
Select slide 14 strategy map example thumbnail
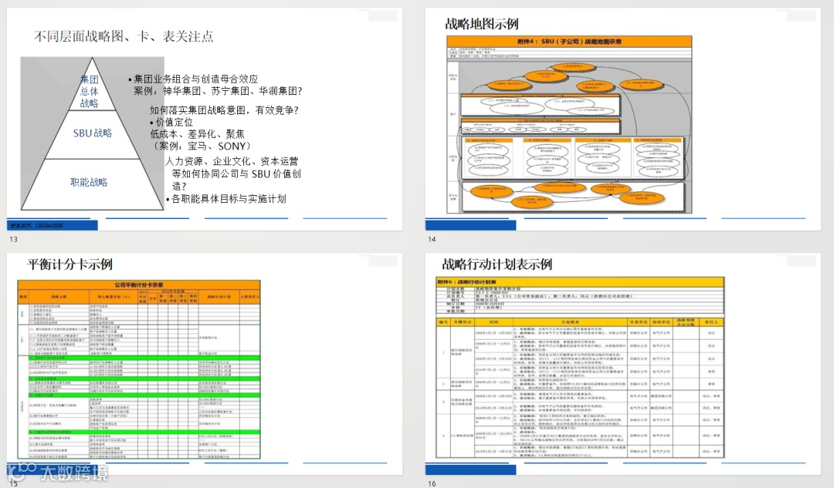click(x=623, y=119)
